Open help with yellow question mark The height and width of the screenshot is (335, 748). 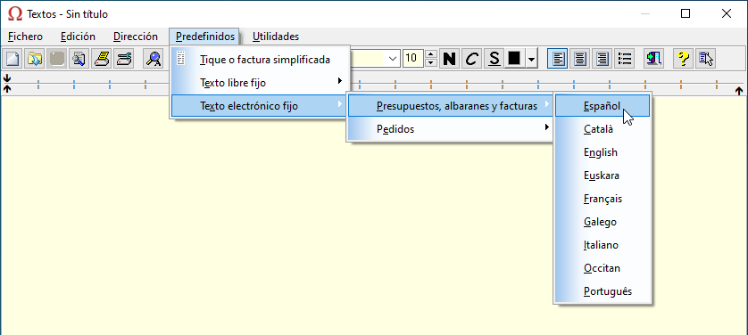click(x=683, y=59)
